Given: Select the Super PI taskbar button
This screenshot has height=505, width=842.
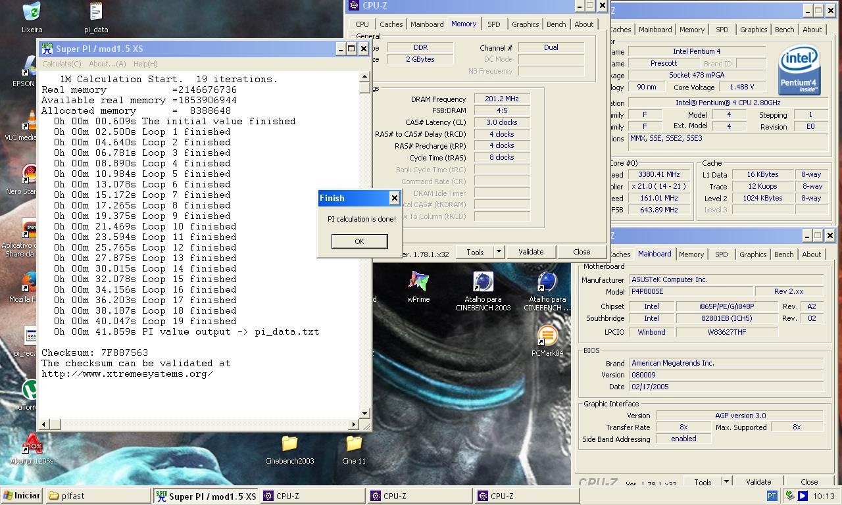Looking at the screenshot, I should 207,496.
